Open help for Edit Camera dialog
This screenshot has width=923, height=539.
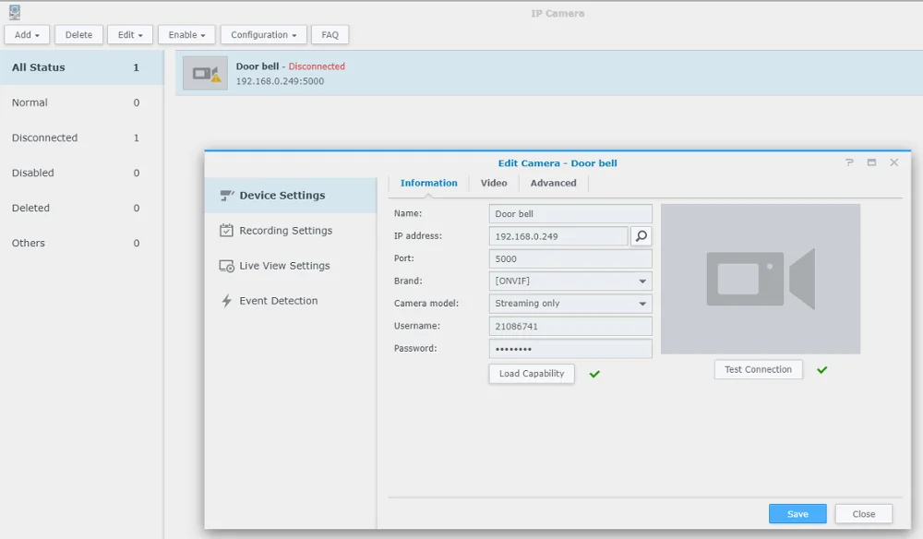(849, 162)
